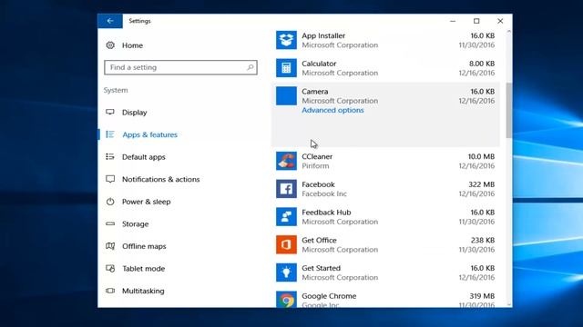583x327 pixels.
Task: Select the Get Started entry name
Action: click(x=322, y=268)
